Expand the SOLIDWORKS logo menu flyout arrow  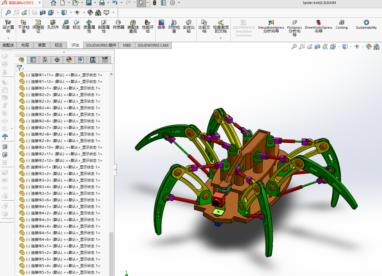39,3
